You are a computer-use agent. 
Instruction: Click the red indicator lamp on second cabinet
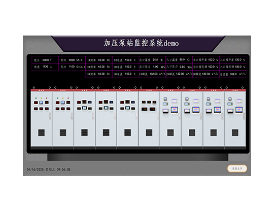click(68, 98)
